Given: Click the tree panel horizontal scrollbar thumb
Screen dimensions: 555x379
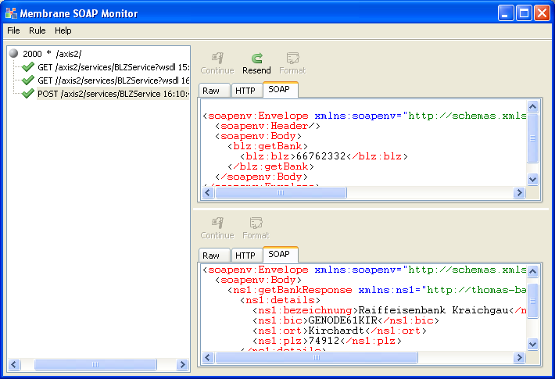Looking at the screenshot, I should (x=95, y=364).
